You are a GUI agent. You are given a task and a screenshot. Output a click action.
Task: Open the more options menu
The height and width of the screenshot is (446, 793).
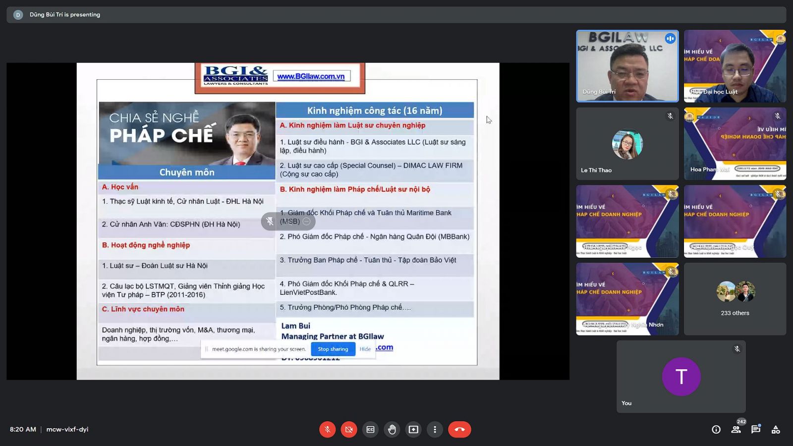435,430
